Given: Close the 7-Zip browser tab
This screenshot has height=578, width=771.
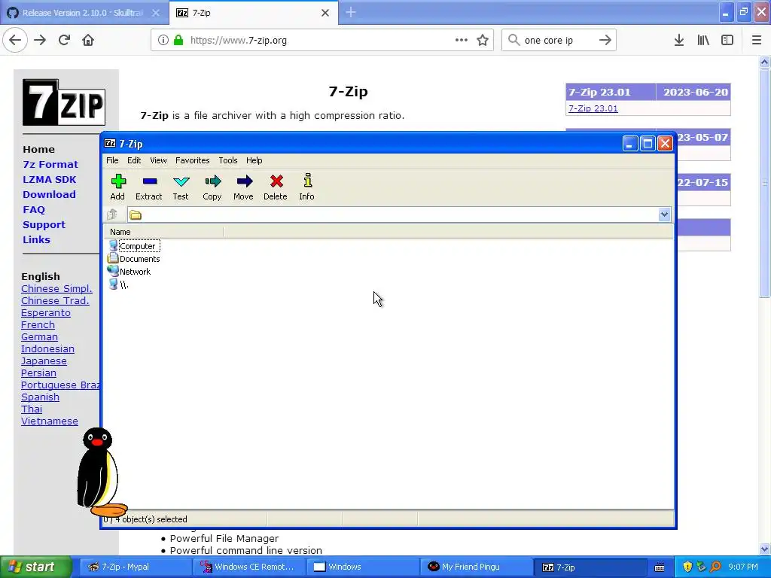Looking at the screenshot, I should tap(325, 13).
